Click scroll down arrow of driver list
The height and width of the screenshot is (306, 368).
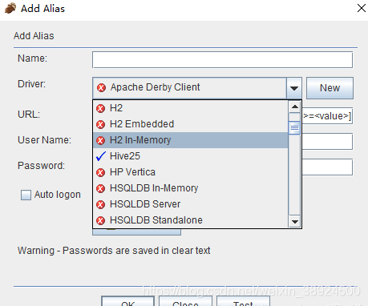[295, 221]
